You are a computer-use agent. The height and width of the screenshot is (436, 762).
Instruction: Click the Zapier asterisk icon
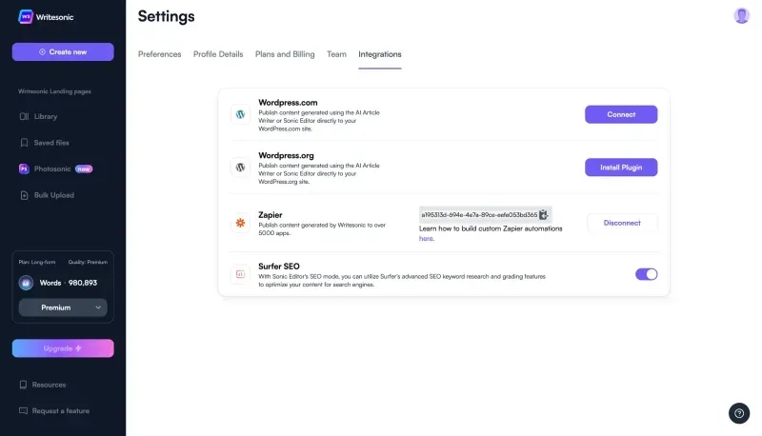point(240,223)
